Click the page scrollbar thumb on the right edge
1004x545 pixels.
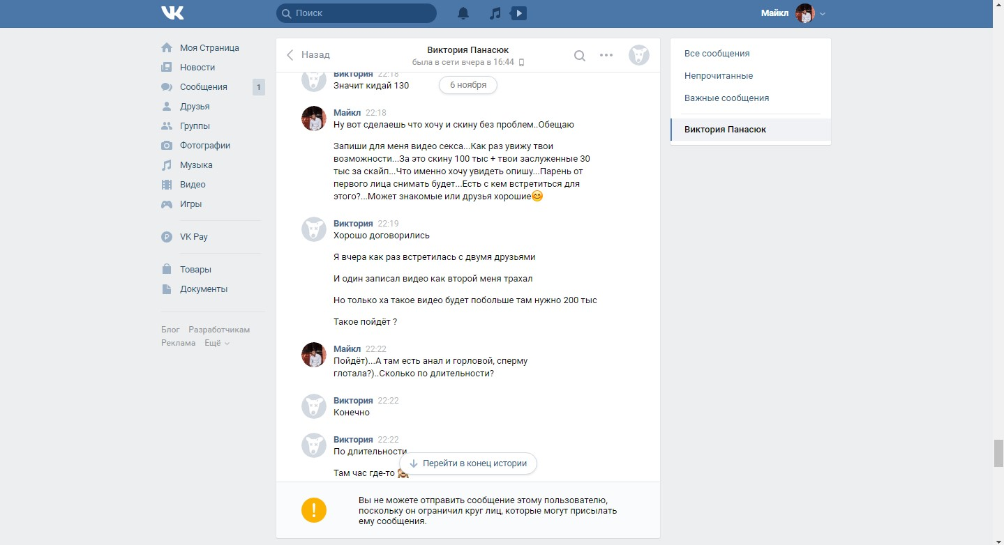[998, 453]
